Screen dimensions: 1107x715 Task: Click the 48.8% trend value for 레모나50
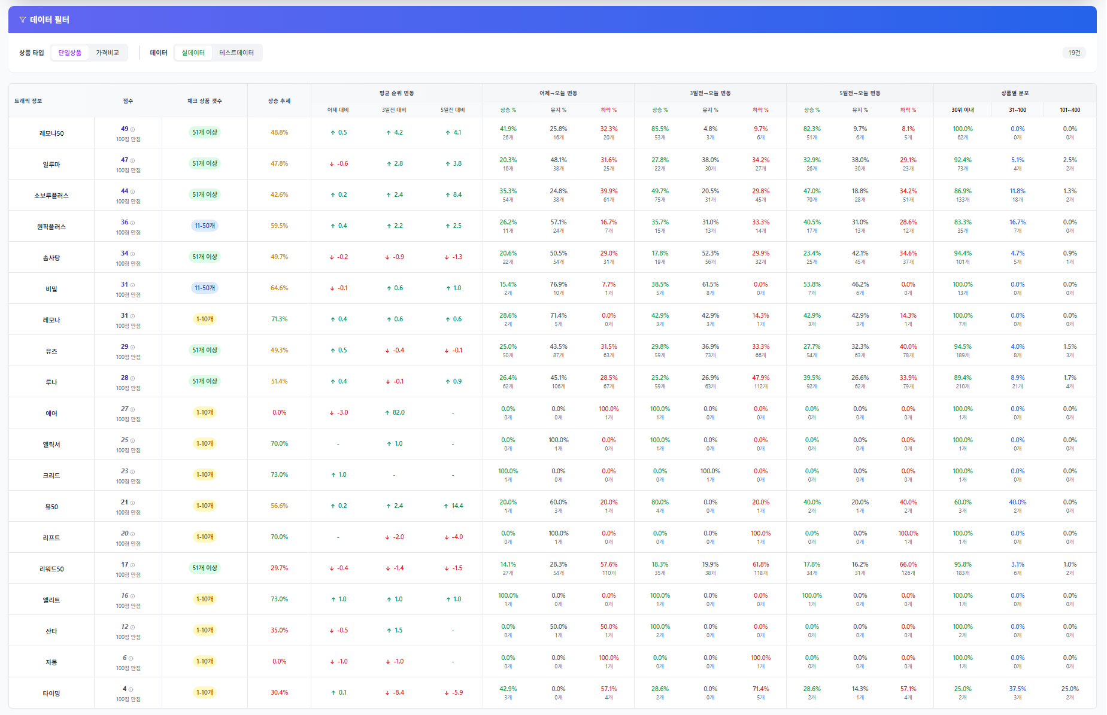click(279, 132)
